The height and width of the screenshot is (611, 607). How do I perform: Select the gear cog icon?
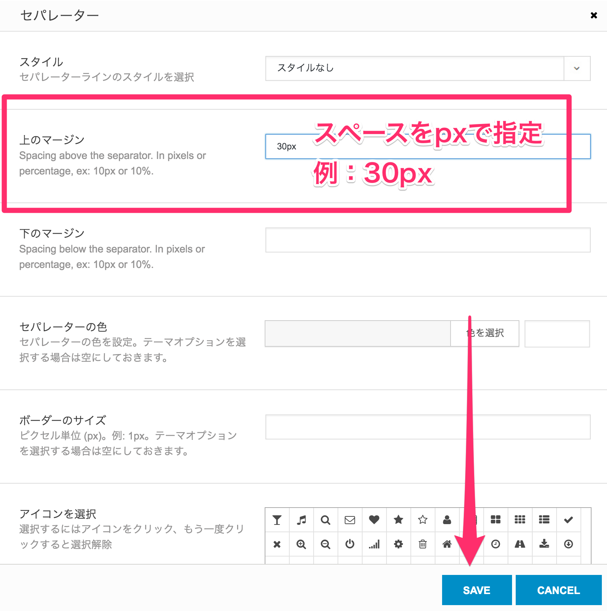(x=398, y=544)
